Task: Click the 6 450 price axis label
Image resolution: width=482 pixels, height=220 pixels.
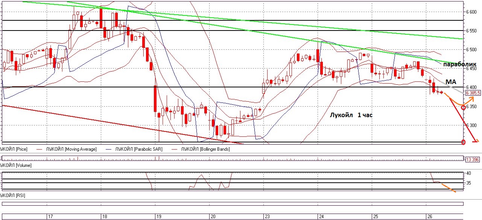Action: tap(471, 69)
